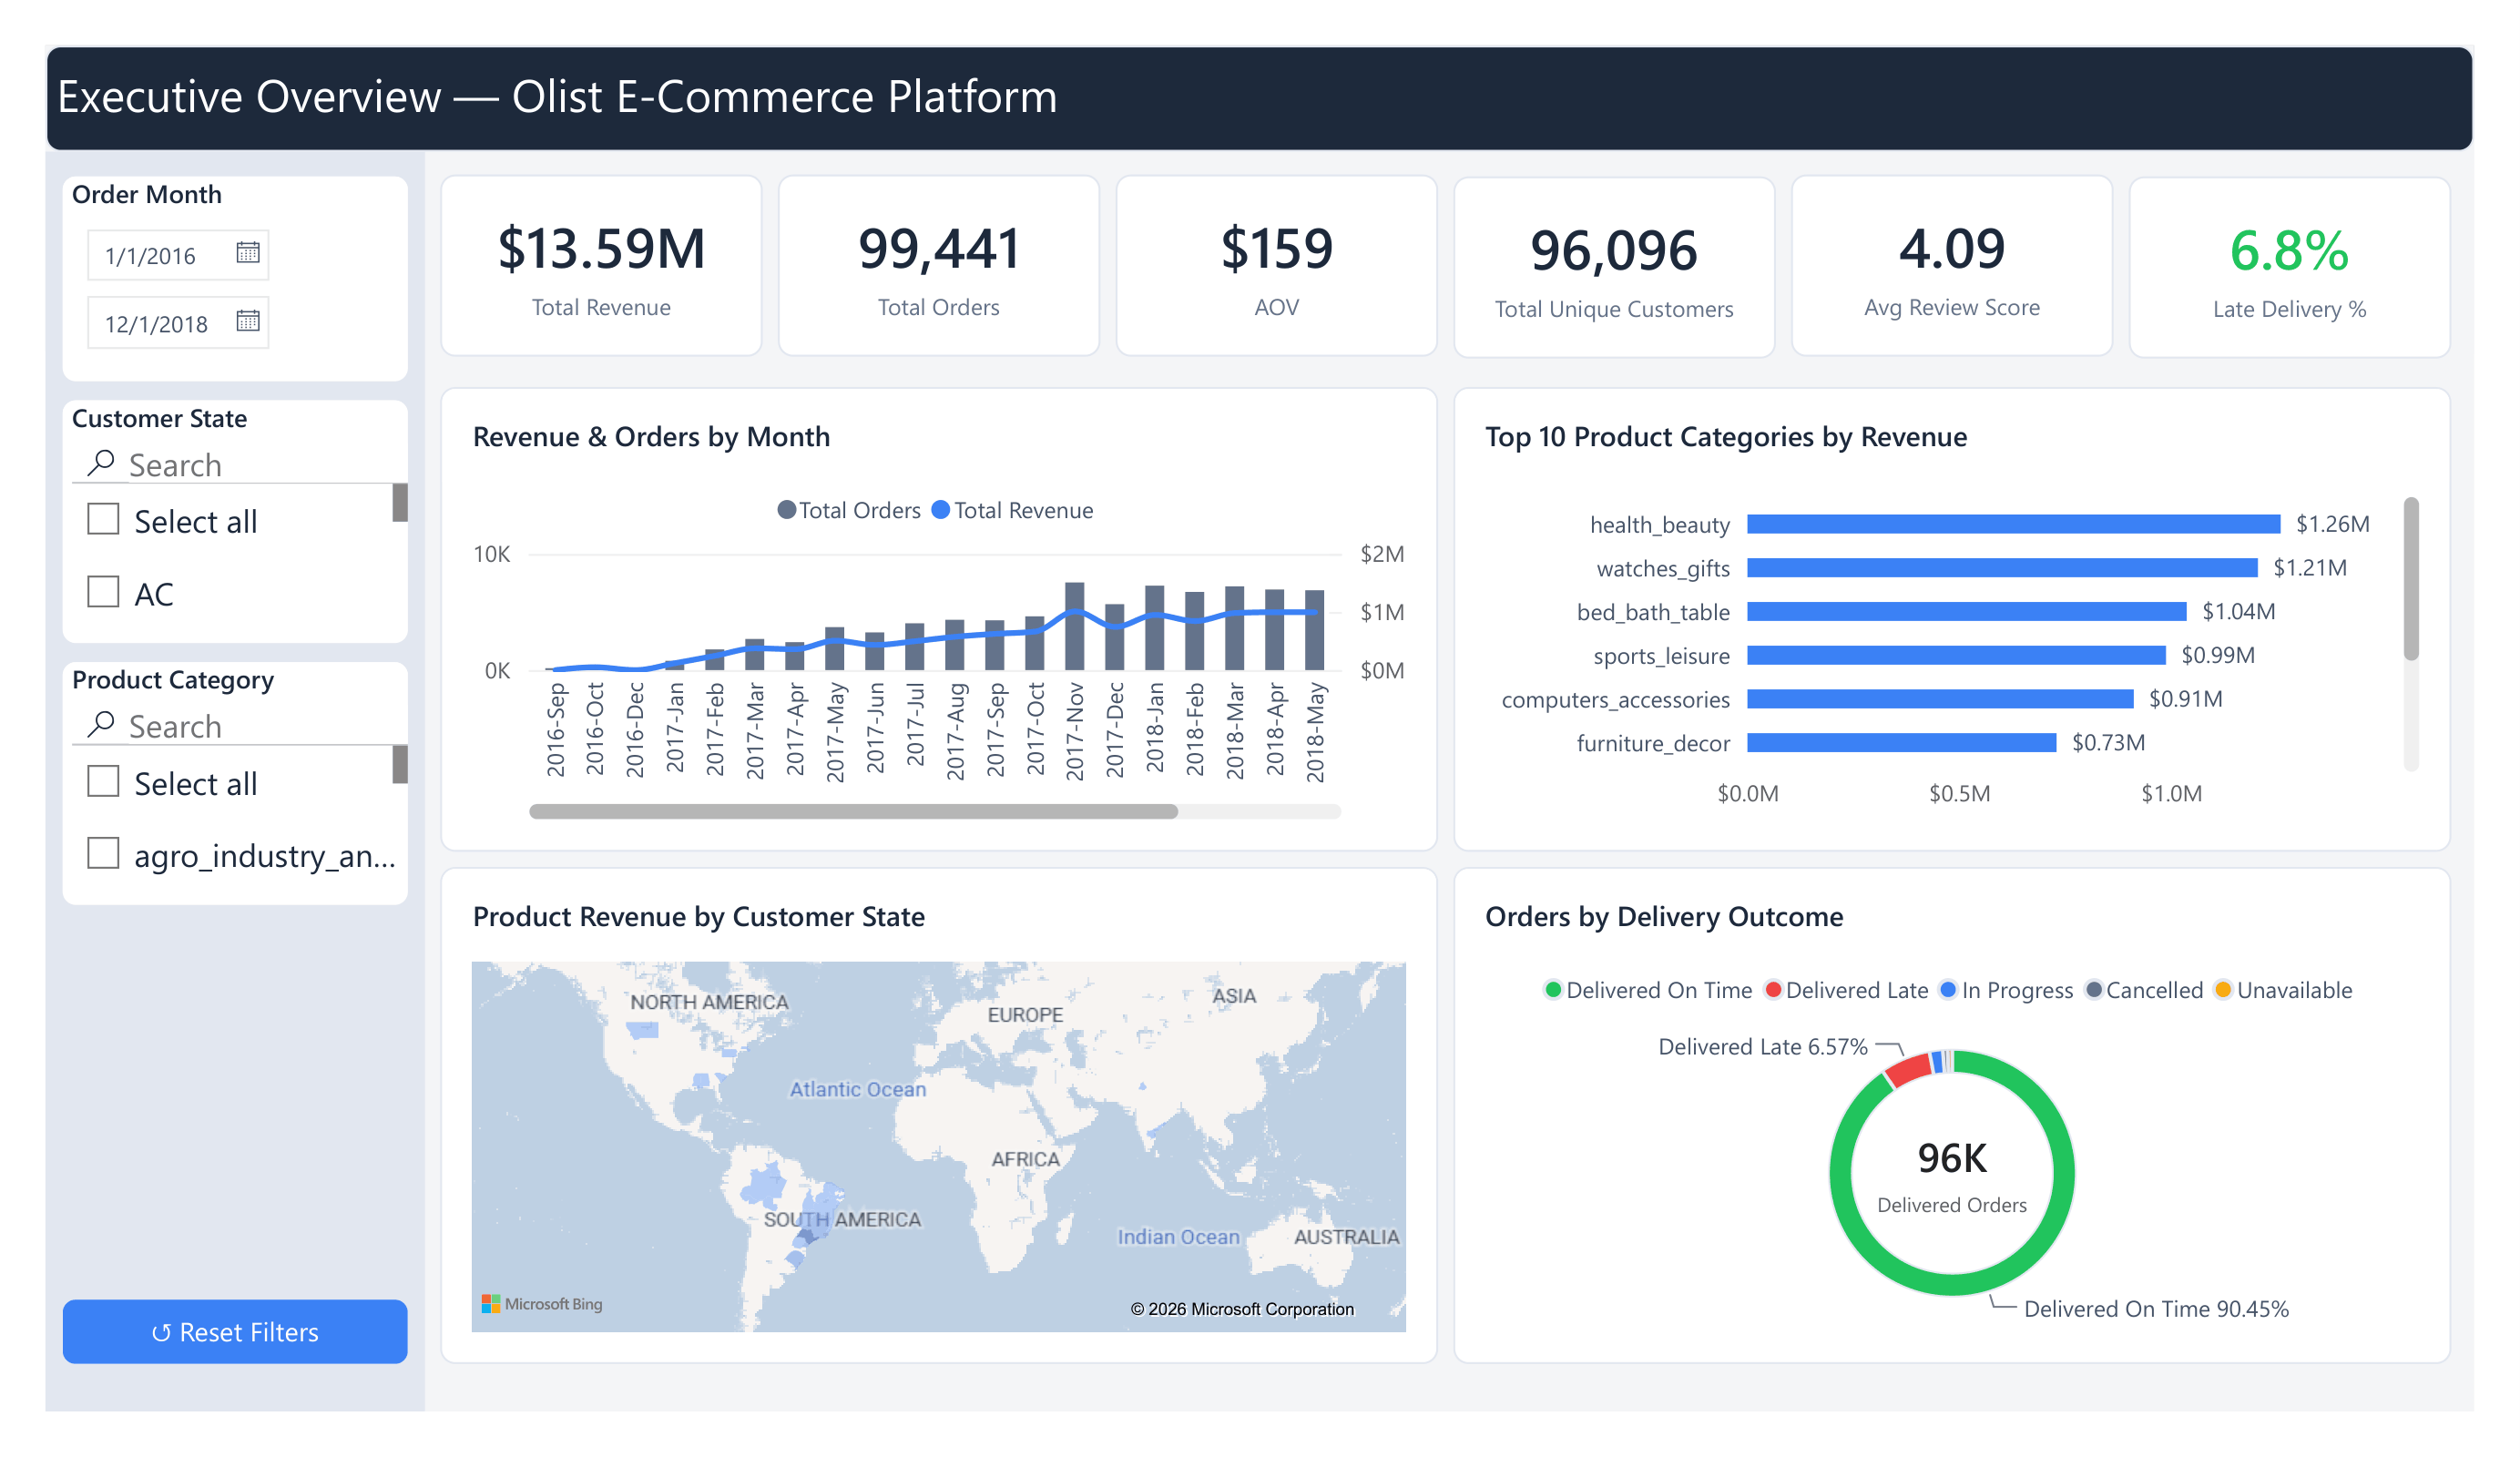2520x1457 pixels.
Task: Click the Total Orders legend marker
Action: (787, 510)
